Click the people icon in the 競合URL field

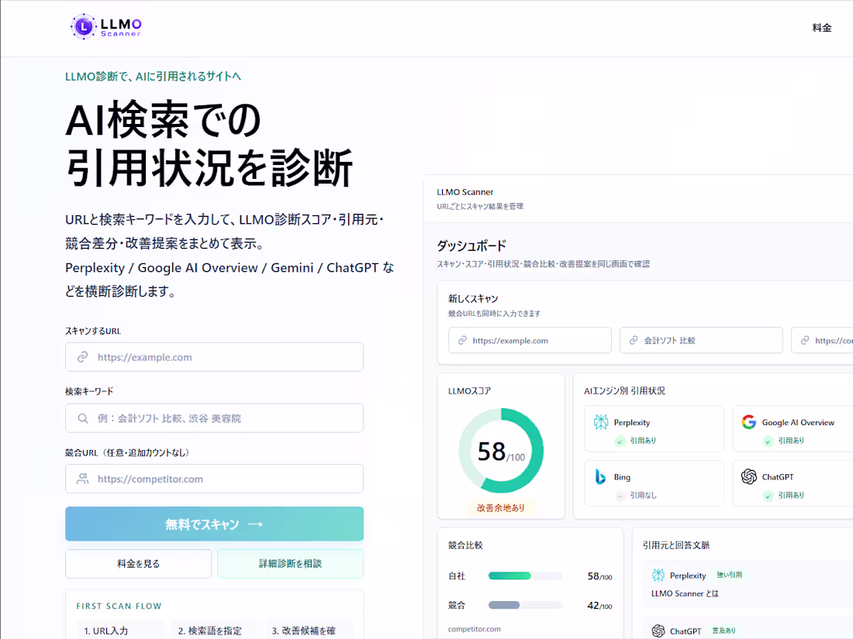point(83,479)
